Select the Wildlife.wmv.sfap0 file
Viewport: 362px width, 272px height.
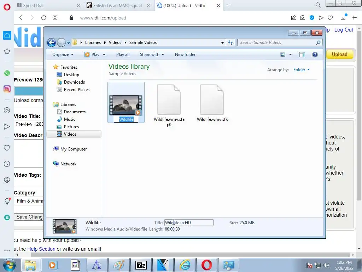pyautogui.click(x=169, y=106)
